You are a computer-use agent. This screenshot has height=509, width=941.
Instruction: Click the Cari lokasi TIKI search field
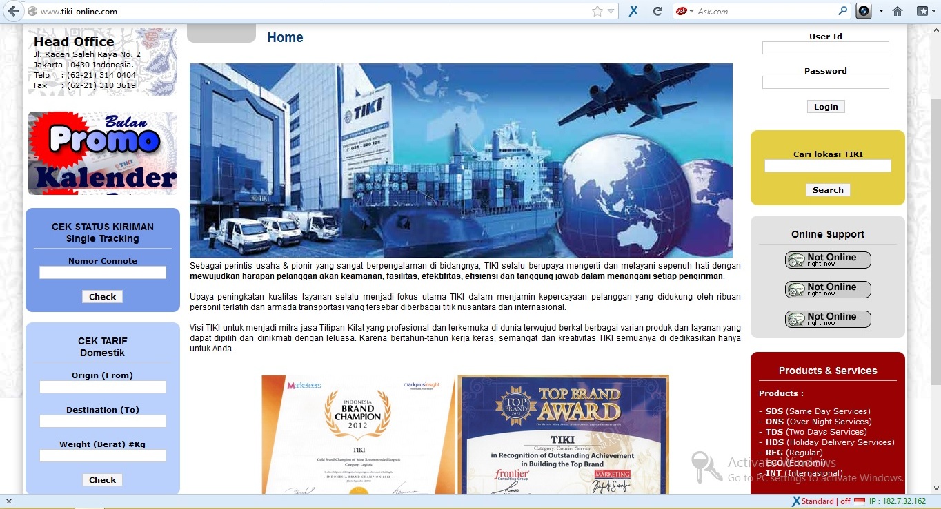point(828,166)
